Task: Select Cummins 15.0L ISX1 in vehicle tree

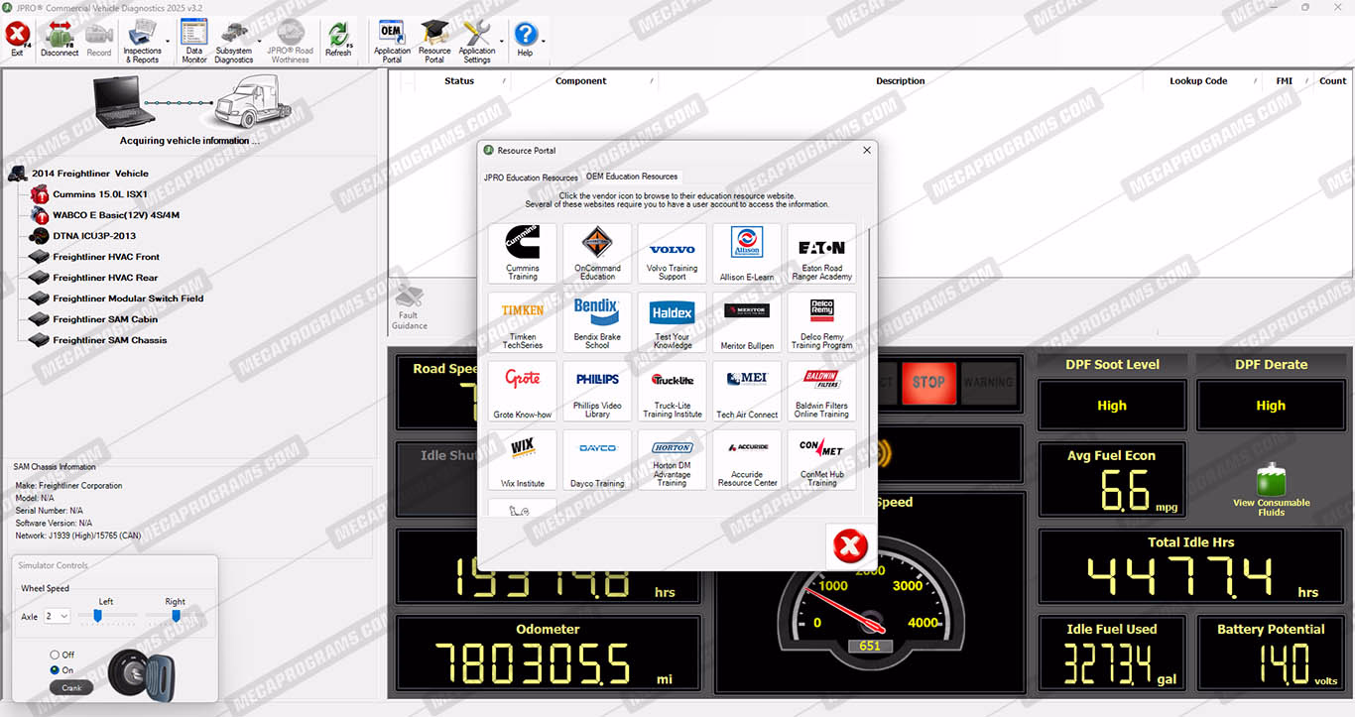Action: [99, 194]
